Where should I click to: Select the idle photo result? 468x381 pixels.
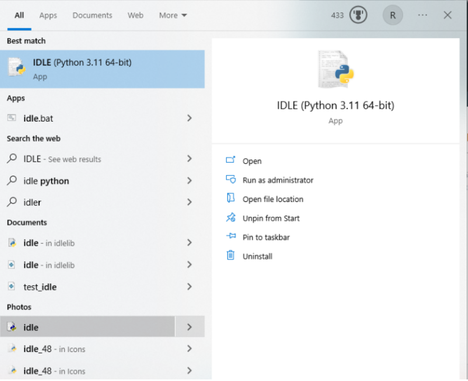(87, 327)
